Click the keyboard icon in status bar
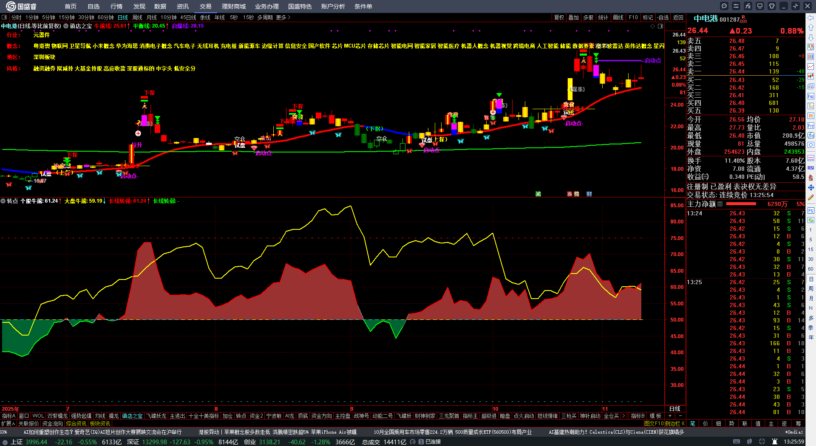816x446 pixels. [x=737, y=442]
